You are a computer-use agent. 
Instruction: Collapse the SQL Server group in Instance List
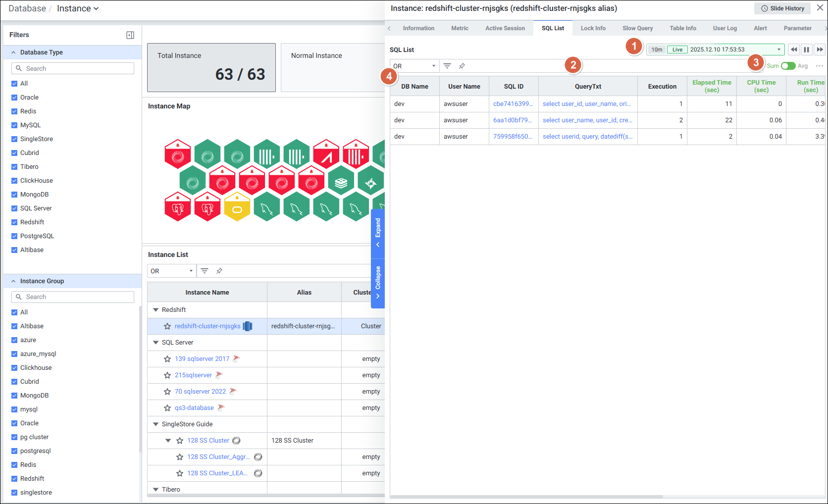pyautogui.click(x=155, y=343)
